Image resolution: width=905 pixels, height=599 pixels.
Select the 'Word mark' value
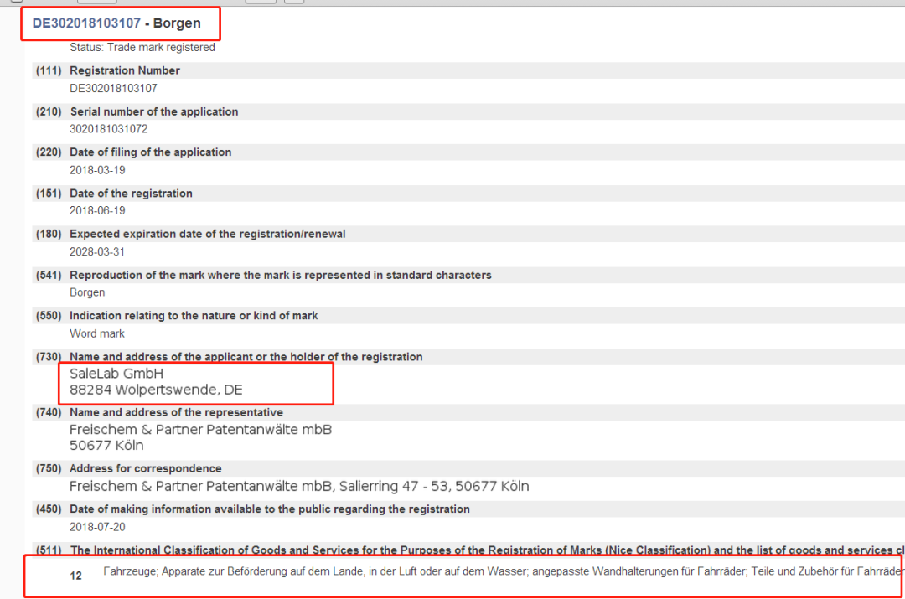[97, 333]
